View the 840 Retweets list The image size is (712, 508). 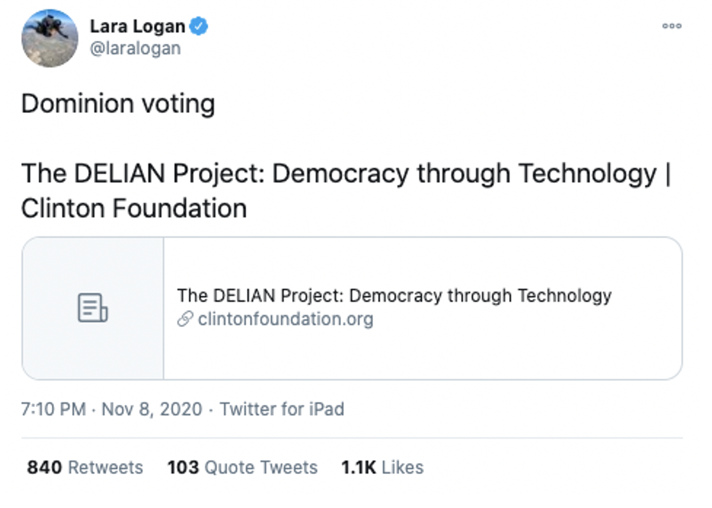[x=85, y=467]
